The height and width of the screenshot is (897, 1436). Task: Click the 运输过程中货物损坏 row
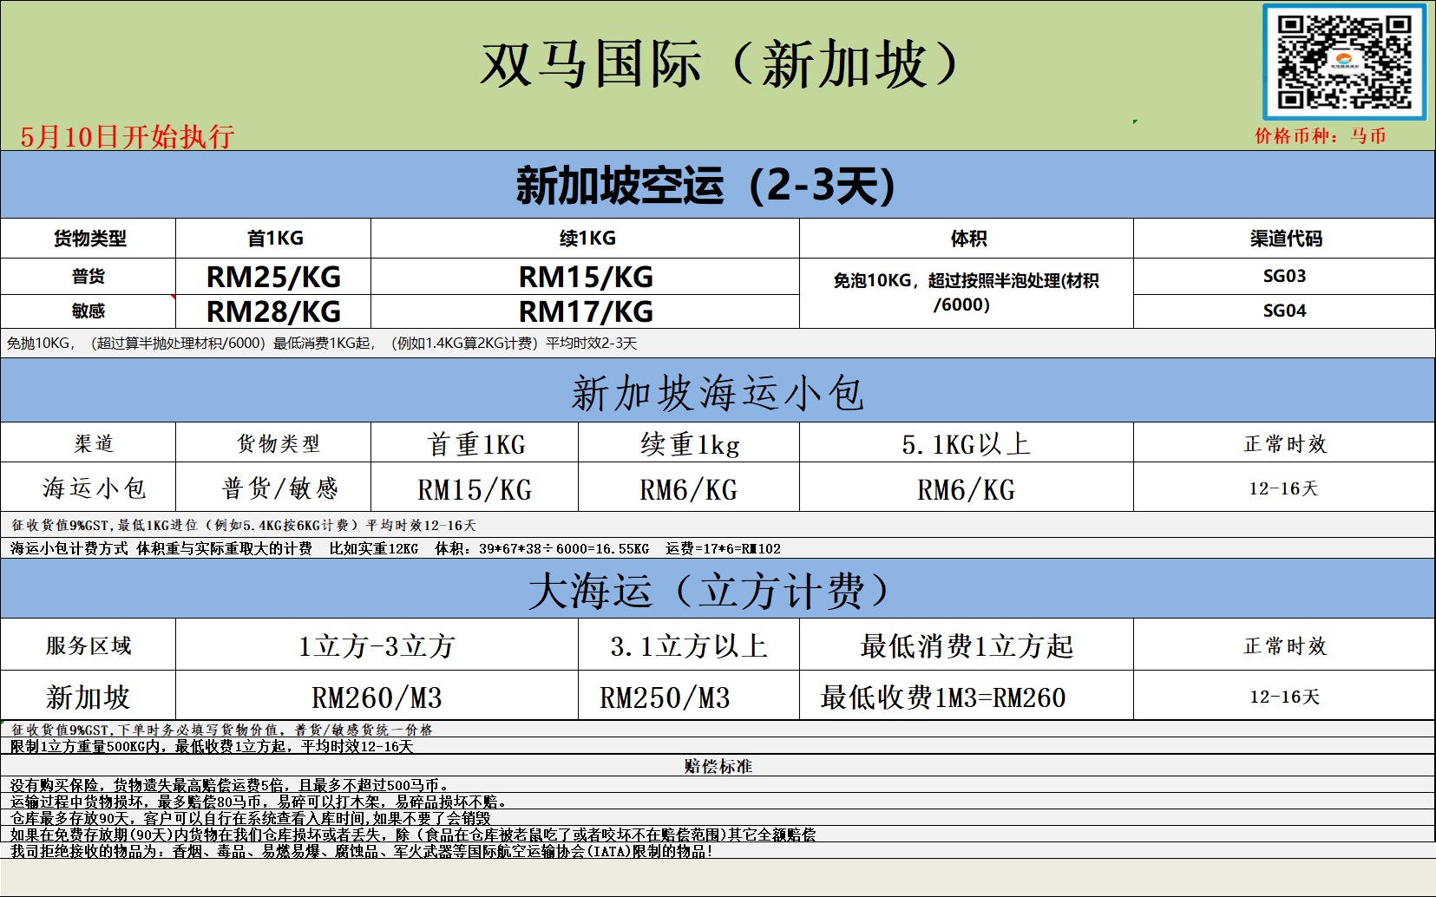point(717,802)
